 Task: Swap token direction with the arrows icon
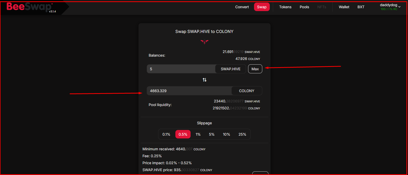(x=205, y=80)
